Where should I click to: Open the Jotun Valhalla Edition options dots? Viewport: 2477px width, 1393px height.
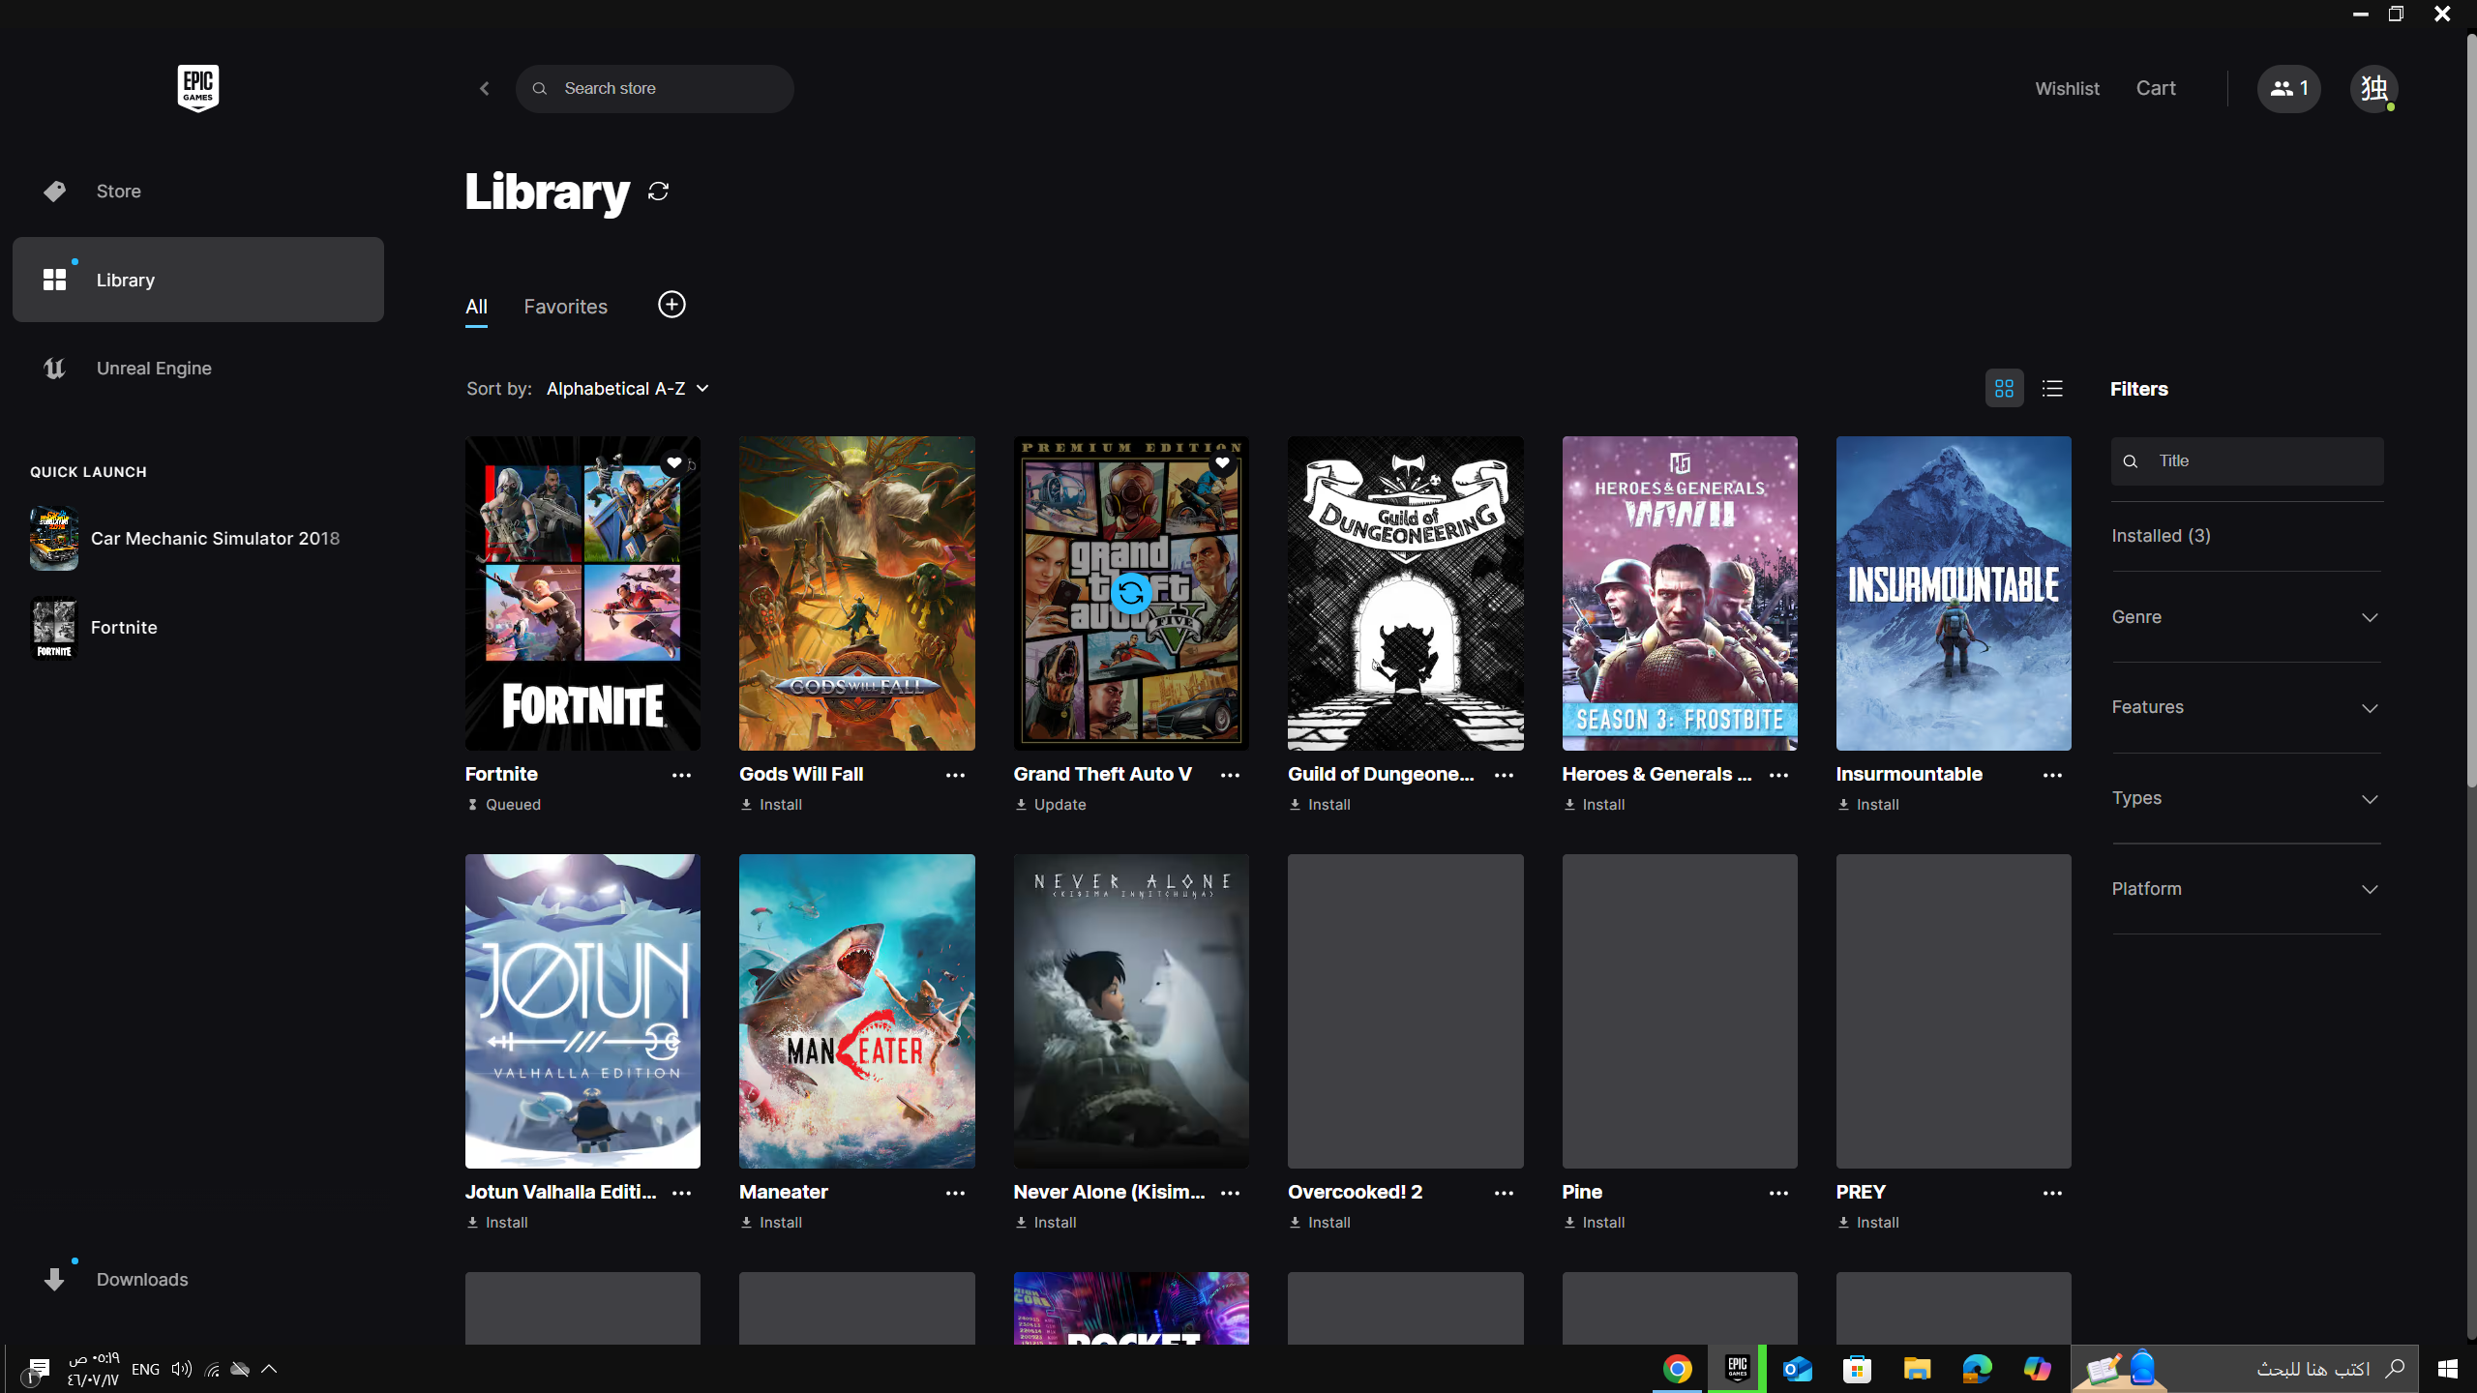point(681,1193)
